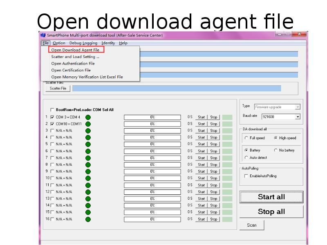Open the Baud rate 921600 dropdown

click(298, 116)
